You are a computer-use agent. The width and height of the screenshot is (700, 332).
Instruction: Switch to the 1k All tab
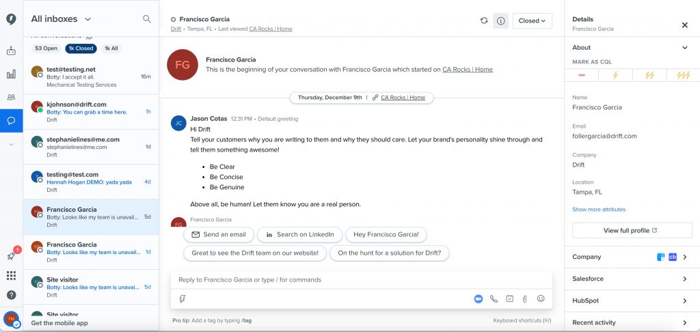[111, 49]
